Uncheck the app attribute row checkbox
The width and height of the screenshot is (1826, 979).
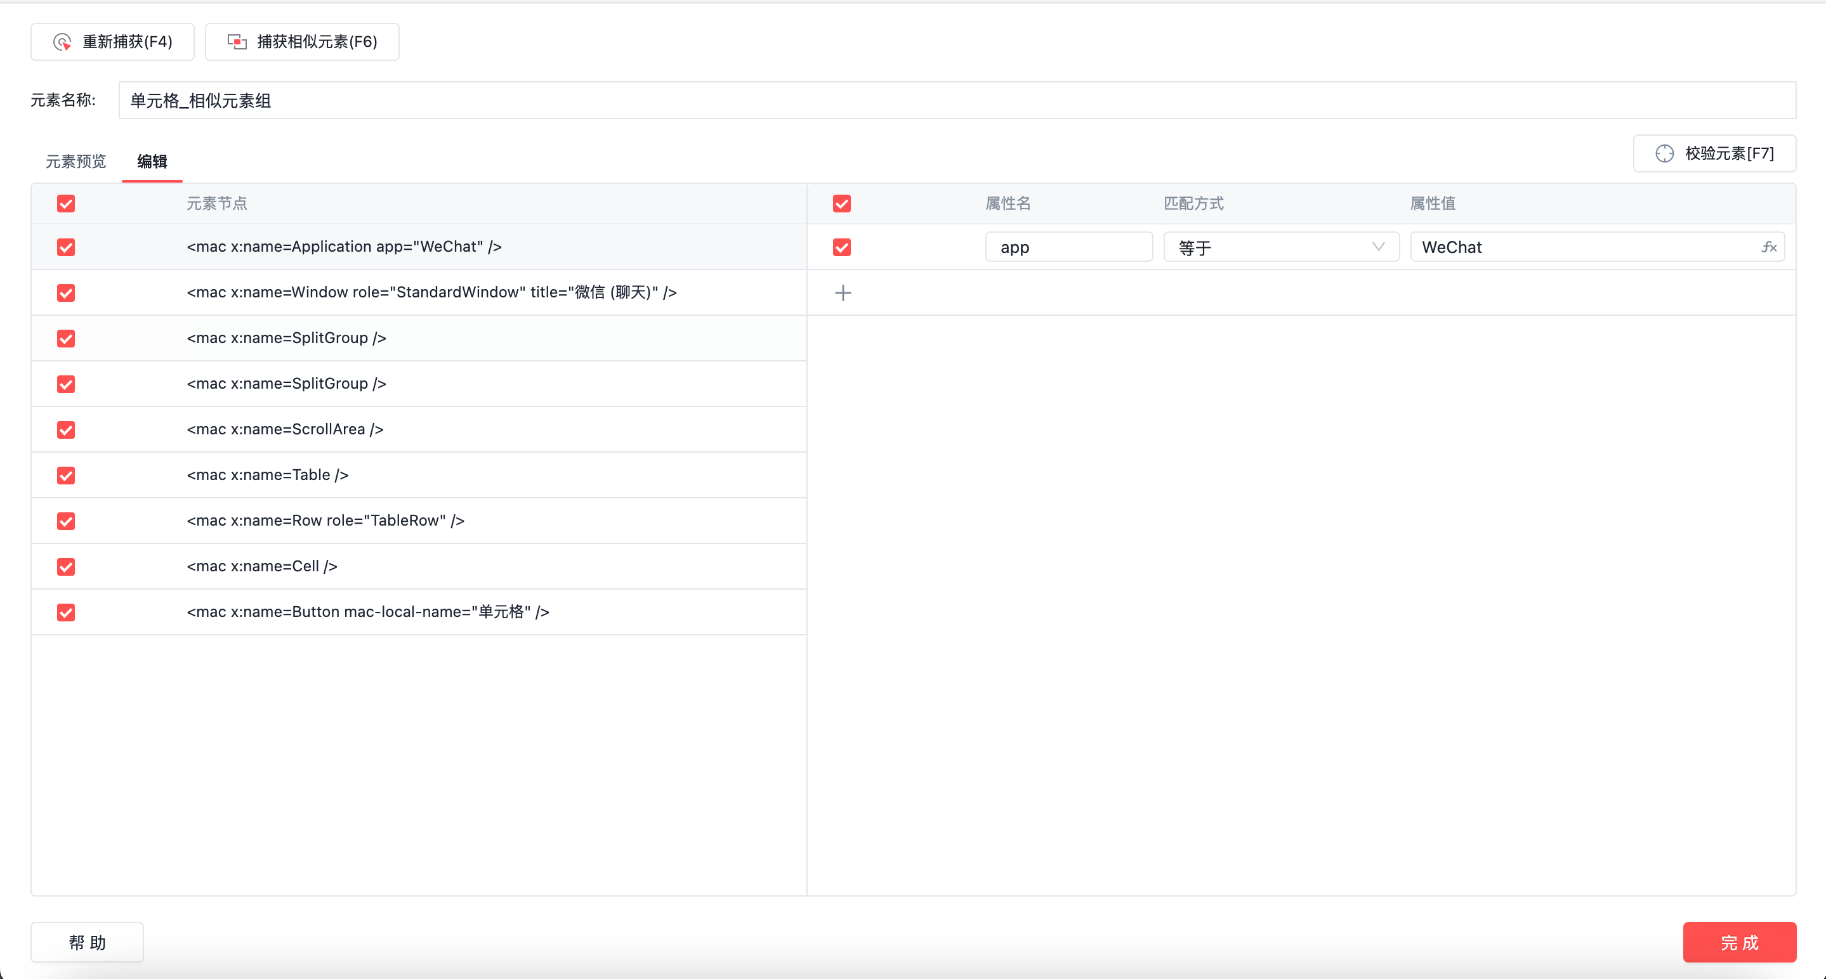pos(841,247)
